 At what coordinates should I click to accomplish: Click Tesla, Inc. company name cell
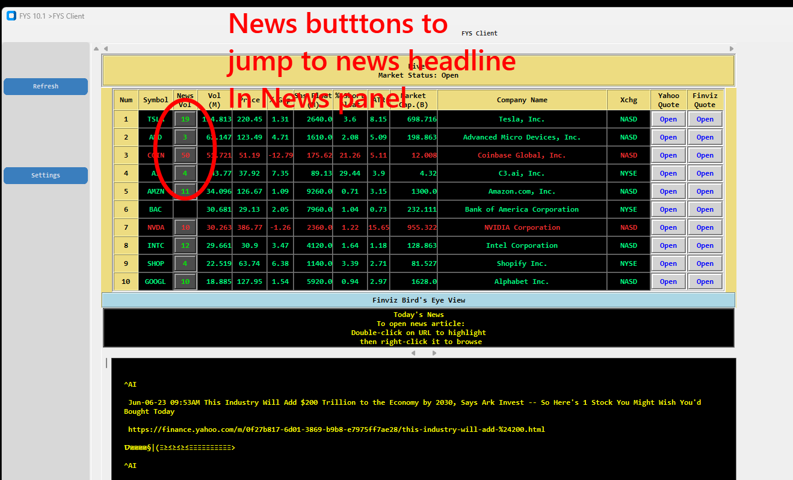tap(522, 119)
